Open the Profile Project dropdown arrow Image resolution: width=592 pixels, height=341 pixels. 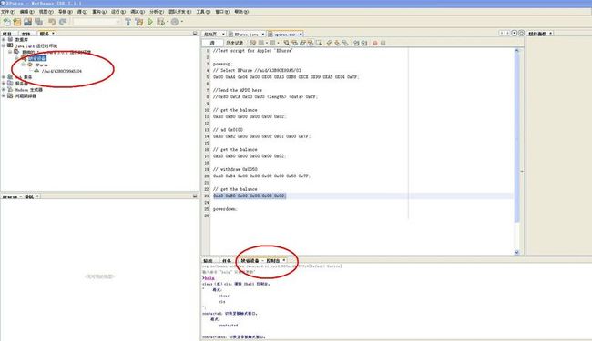tap(181, 22)
